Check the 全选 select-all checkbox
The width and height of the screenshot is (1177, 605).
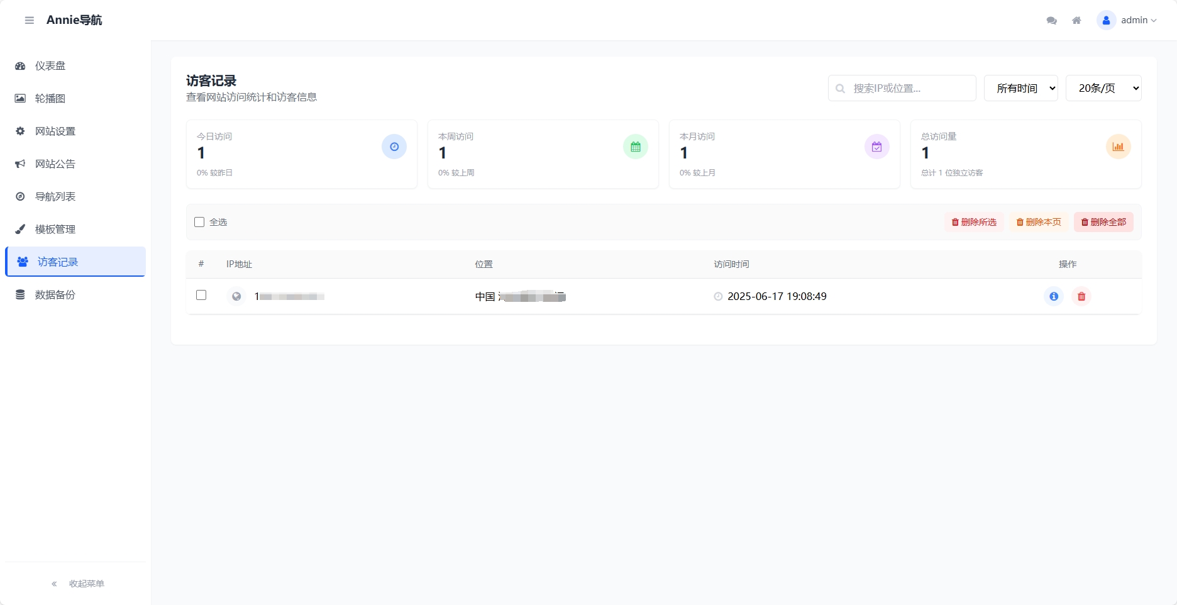(199, 222)
